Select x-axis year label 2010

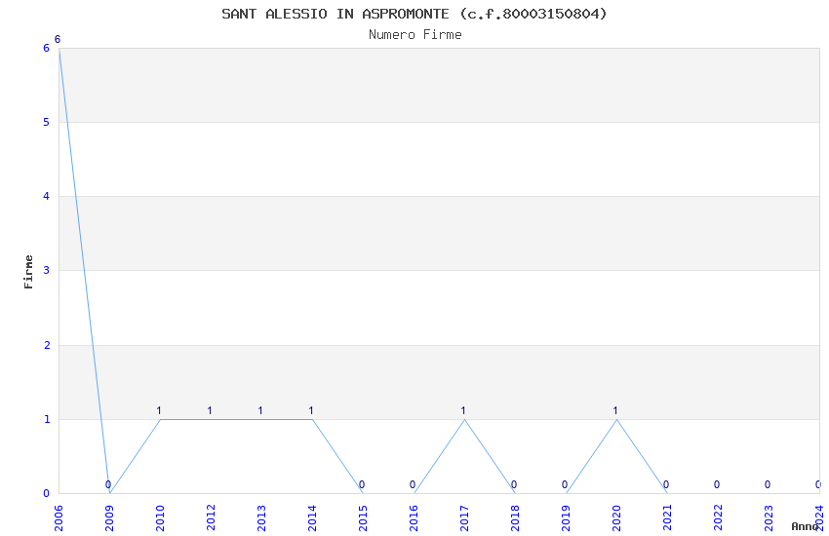[x=160, y=518]
